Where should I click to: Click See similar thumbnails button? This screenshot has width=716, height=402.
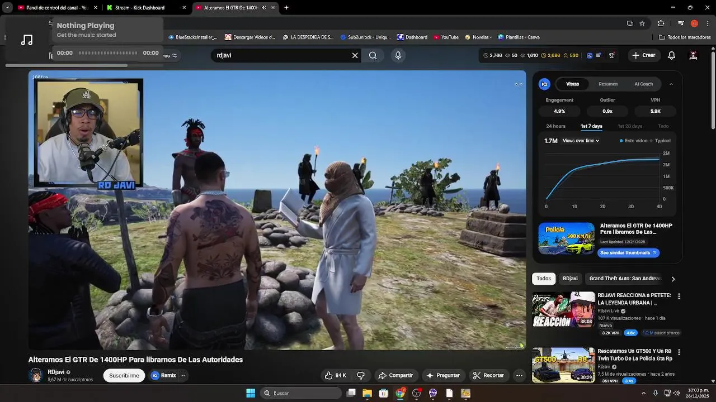pyautogui.click(x=628, y=253)
